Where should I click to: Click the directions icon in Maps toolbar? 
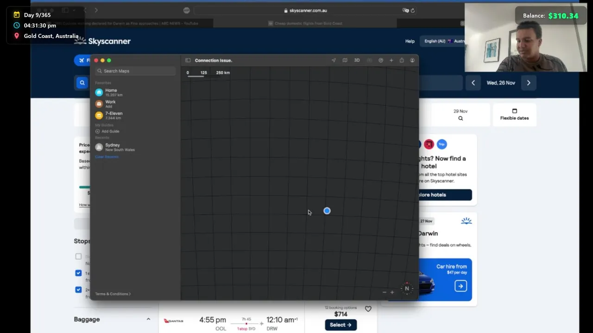(x=381, y=60)
